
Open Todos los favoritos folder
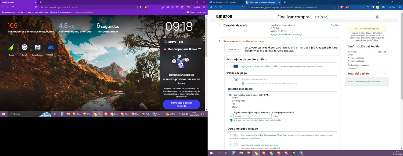(x=196, y=12)
